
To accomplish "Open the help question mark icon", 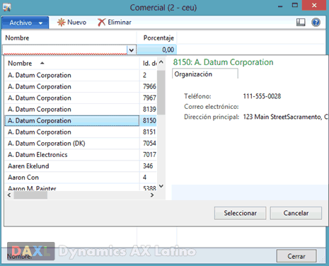I will click(x=316, y=23).
